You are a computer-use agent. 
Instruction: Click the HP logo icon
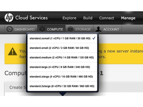coord(9,18)
